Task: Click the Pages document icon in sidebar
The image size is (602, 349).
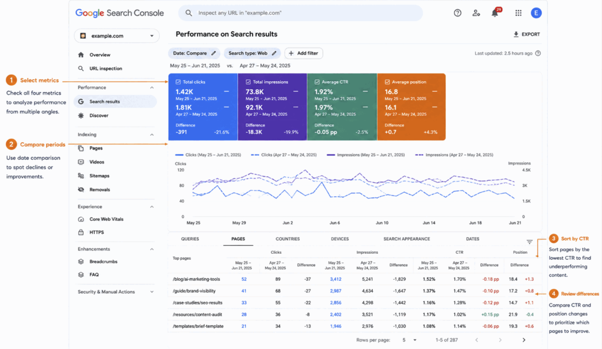Action: [x=81, y=148]
